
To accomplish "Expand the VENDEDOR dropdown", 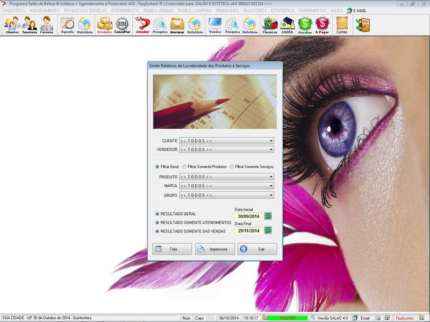I will 271,150.
